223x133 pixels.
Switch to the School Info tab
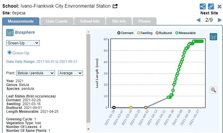pos(89,21)
